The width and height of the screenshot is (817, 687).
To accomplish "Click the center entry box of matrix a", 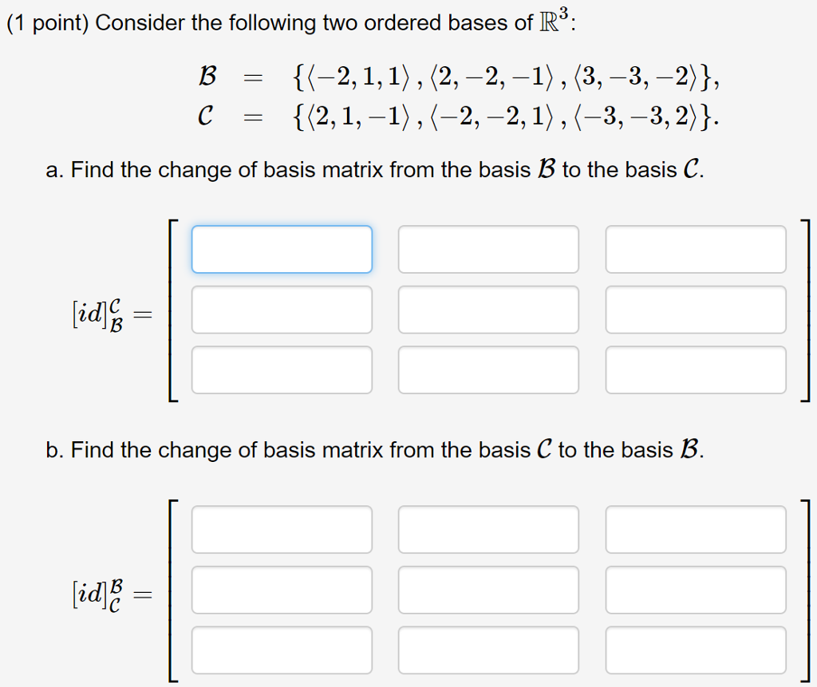I will point(488,310).
